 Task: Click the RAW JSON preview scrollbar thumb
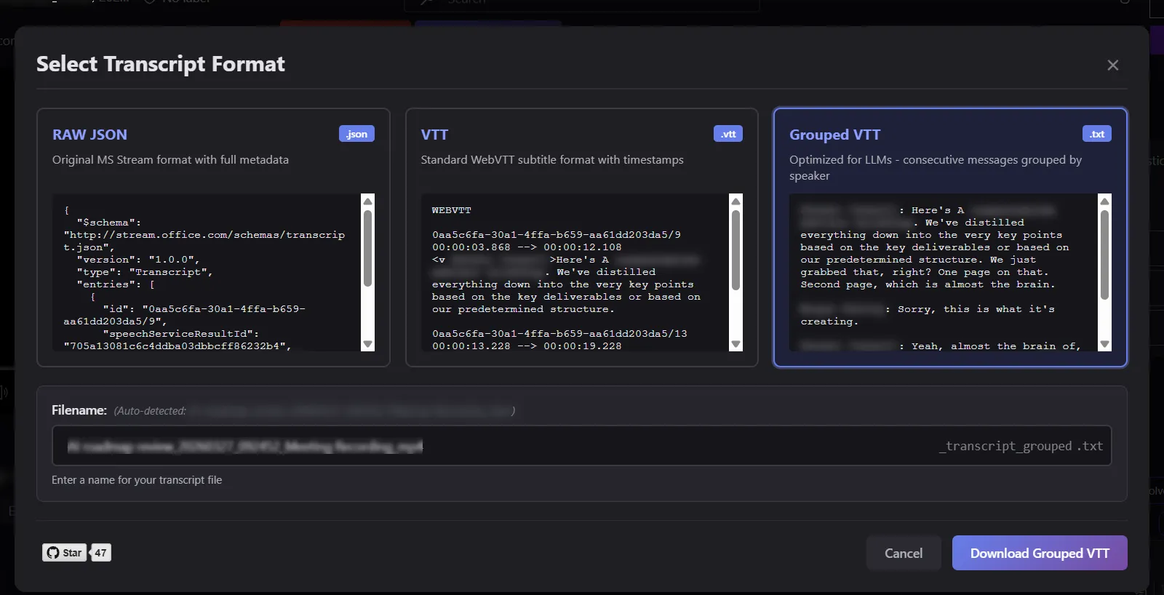tap(367, 248)
